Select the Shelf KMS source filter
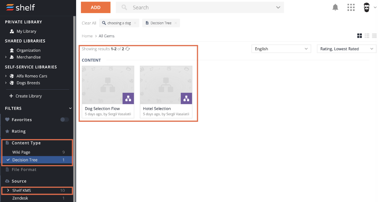 (x=37, y=191)
